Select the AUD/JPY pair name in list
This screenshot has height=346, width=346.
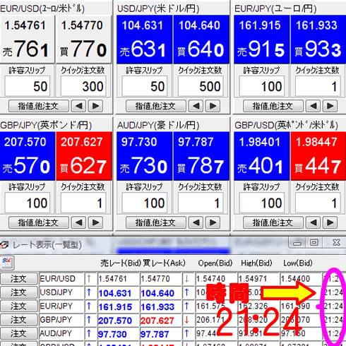tap(61, 333)
